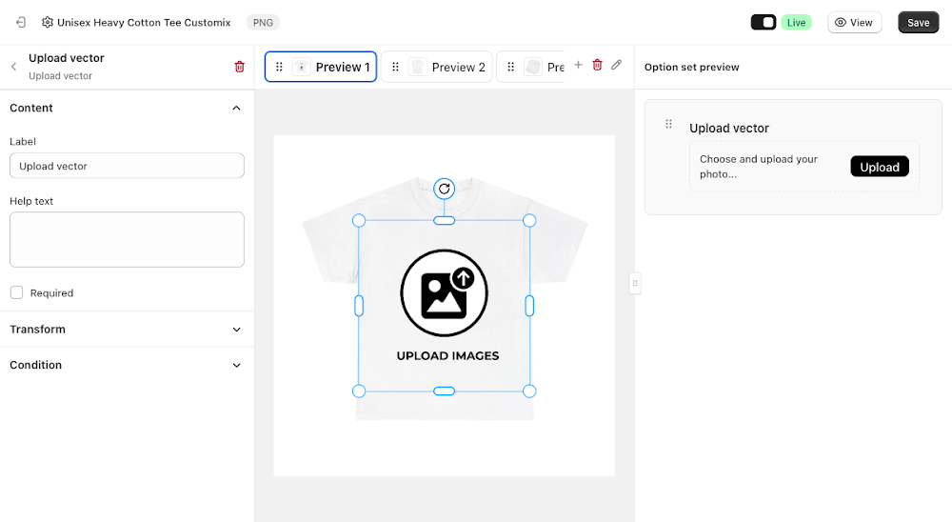Click the top-middle edge handle
The image size is (952, 522).
(x=445, y=221)
